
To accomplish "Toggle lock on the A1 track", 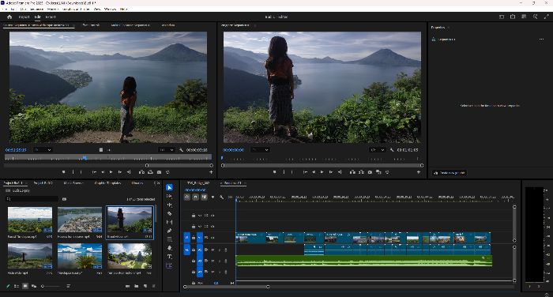I will pyautogui.click(x=194, y=250).
